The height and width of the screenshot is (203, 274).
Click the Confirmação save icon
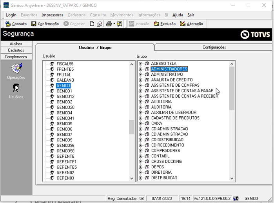pos(34,24)
